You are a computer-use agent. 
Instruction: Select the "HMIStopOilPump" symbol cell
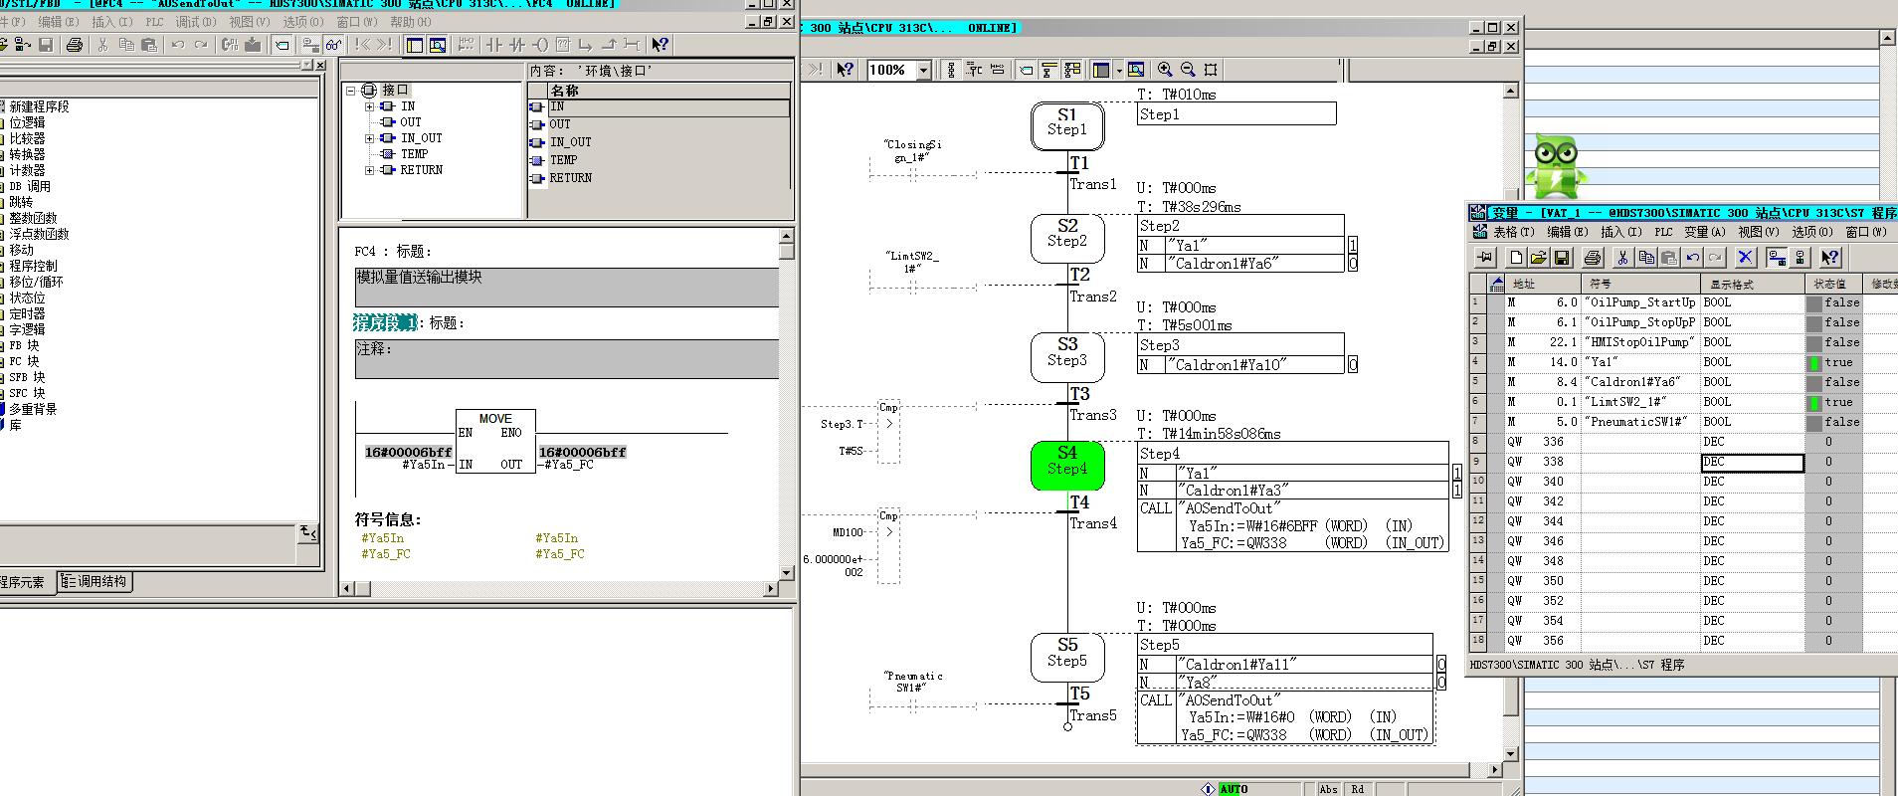[x=1639, y=342]
